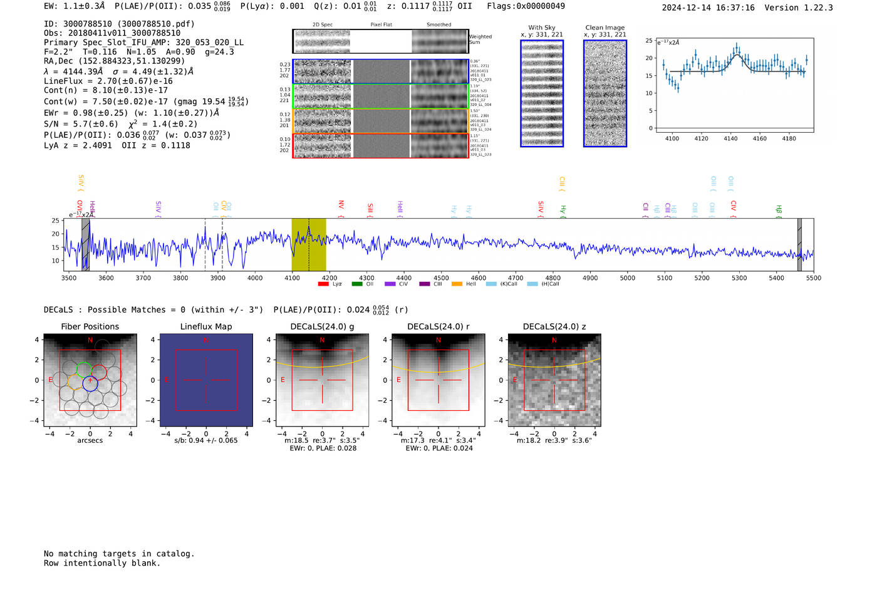The image size is (877, 597).
Task: Click the hatched gray band near 5460 Å
Action: (799, 244)
